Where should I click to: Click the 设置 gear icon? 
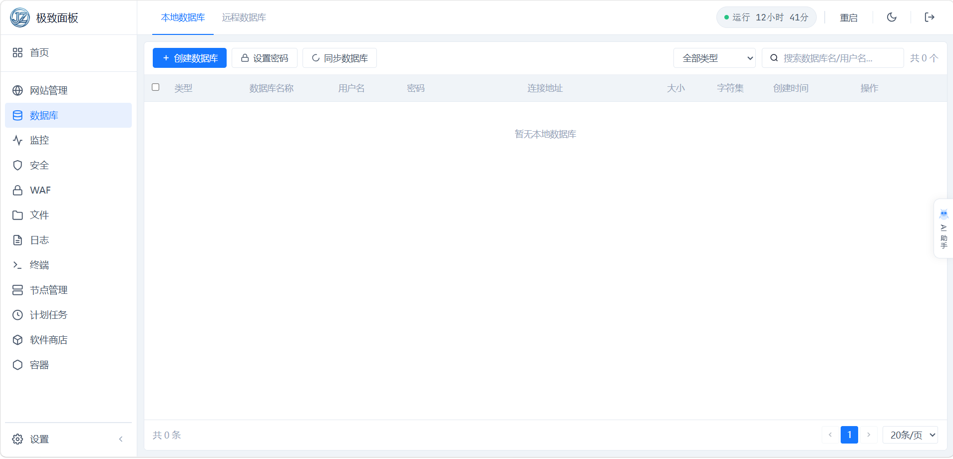coord(17,439)
